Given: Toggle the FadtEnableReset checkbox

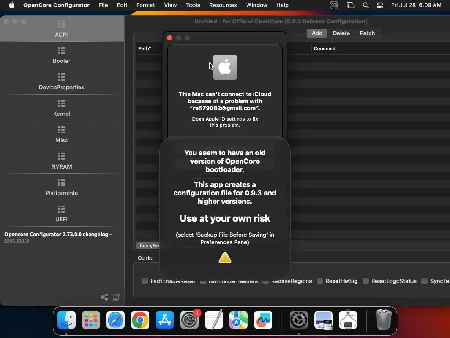Looking at the screenshot, I should coord(145,281).
